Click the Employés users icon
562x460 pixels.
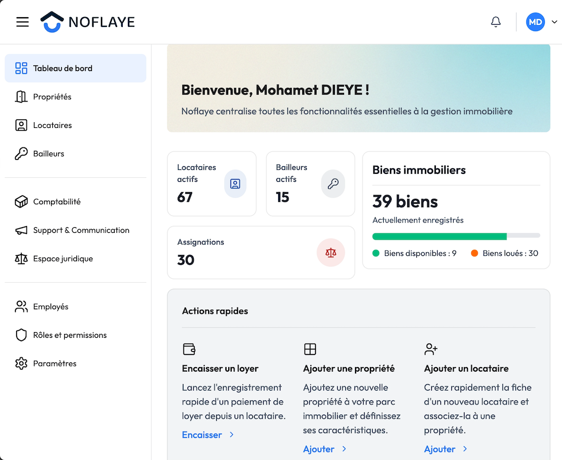21,306
